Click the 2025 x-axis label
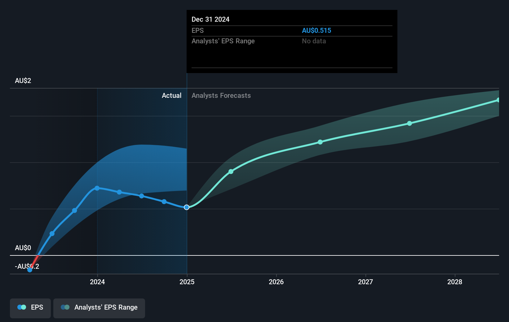Image resolution: width=509 pixels, height=322 pixels. coord(187,282)
